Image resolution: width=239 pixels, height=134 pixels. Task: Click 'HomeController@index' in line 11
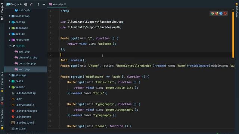[134, 66]
